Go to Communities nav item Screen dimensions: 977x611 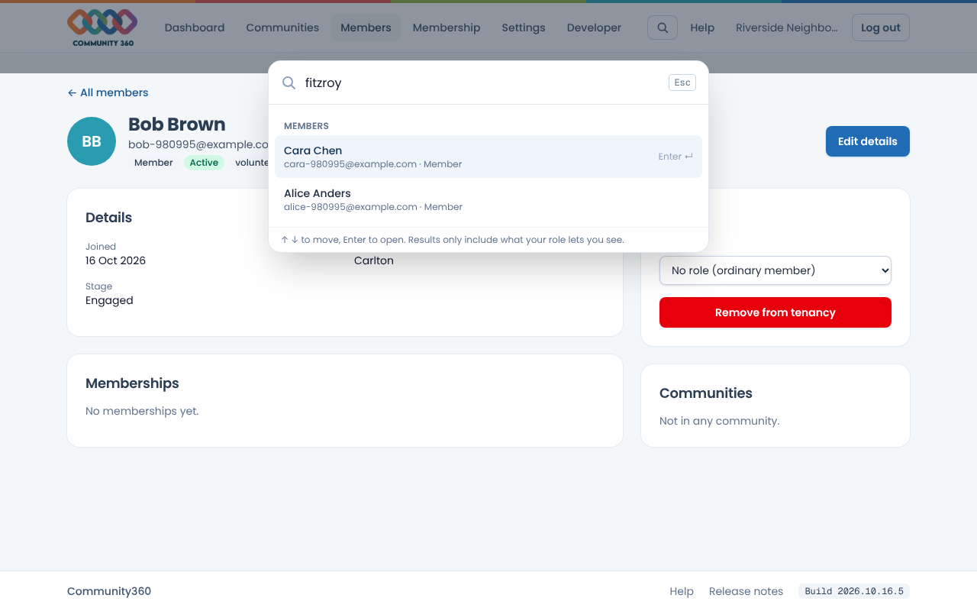282,27
